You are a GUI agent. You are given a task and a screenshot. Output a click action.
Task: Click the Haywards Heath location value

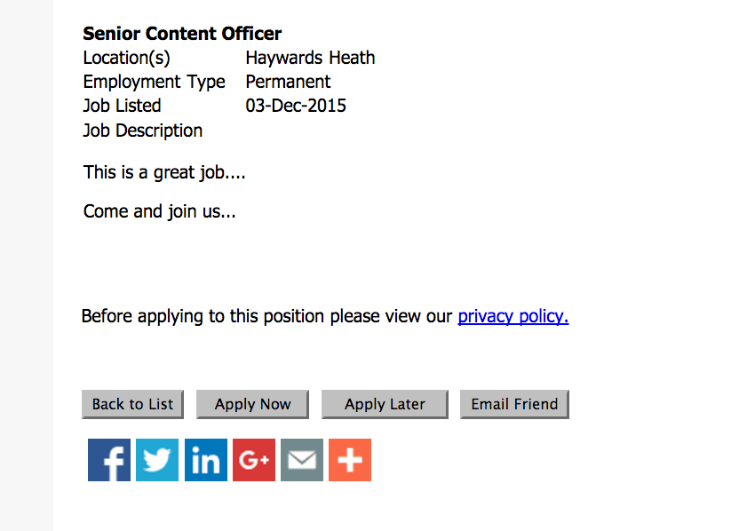(x=310, y=58)
